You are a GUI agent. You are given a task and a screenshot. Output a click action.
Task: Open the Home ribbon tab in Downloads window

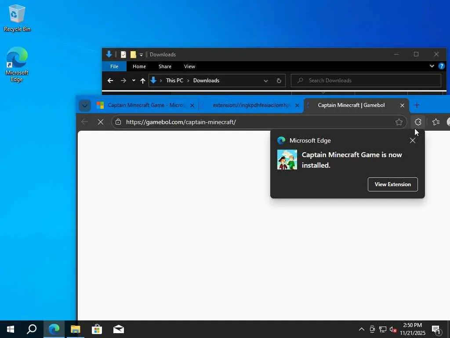pyautogui.click(x=139, y=66)
